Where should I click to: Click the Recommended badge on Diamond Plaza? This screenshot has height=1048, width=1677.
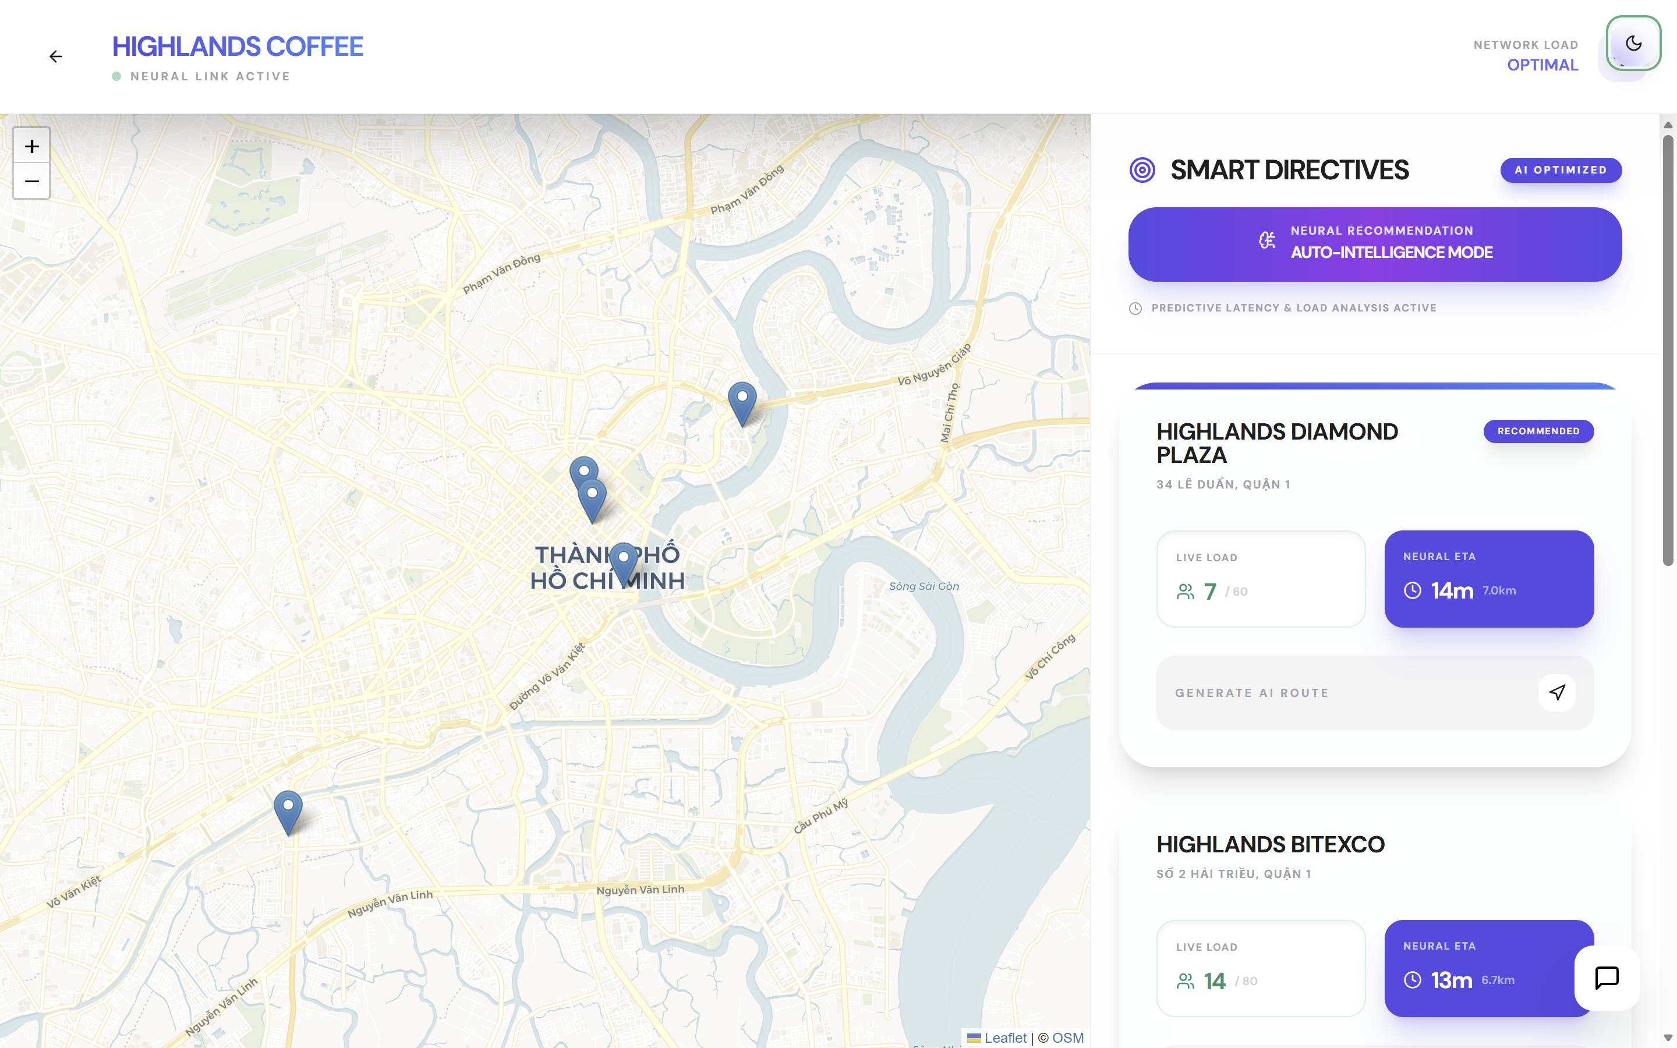tap(1538, 431)
